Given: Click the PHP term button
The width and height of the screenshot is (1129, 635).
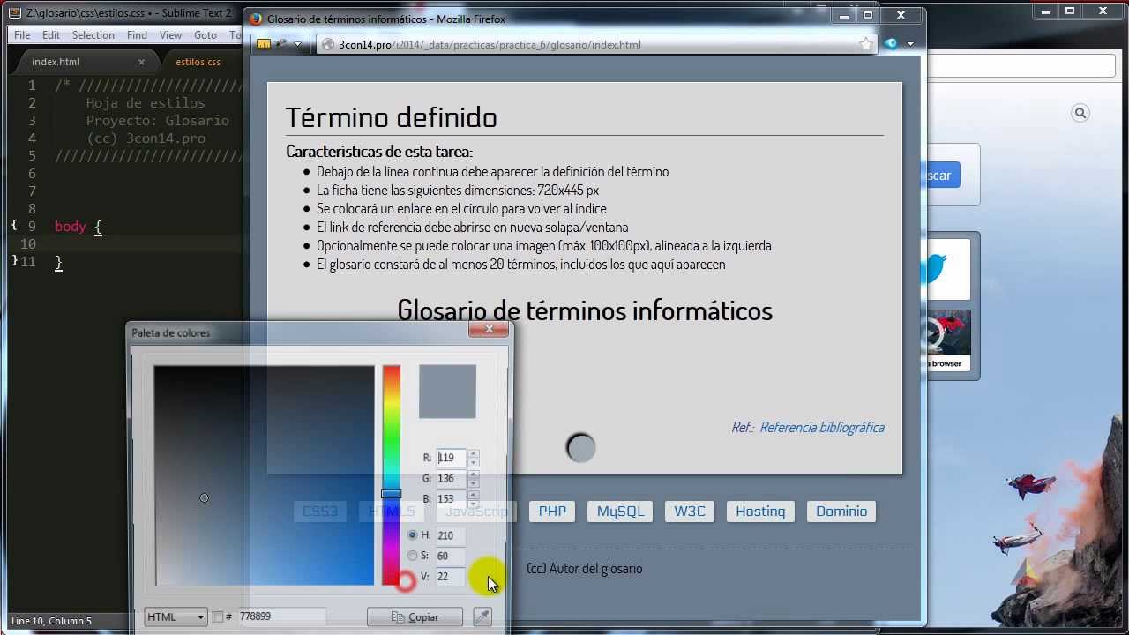Looking at the screenshot, I should (x=552, y=512).
